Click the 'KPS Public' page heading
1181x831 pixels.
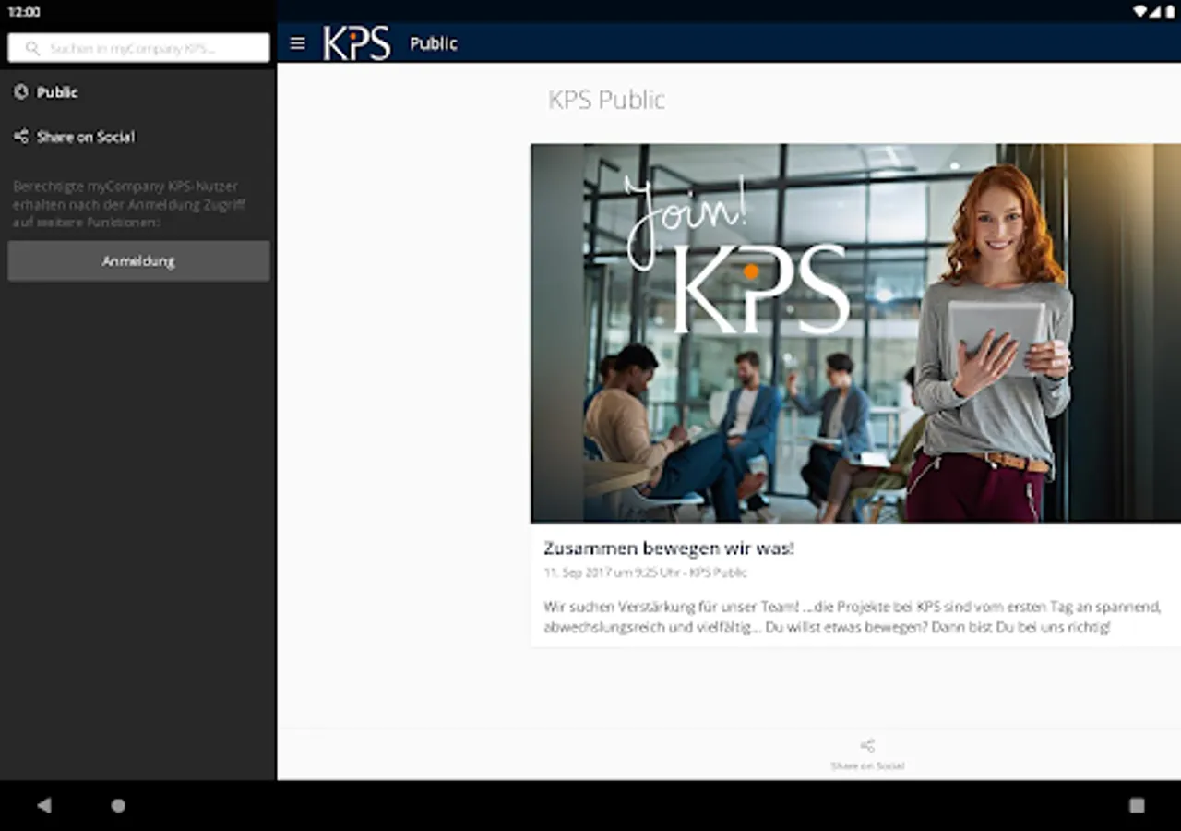(x=606, y=100)
